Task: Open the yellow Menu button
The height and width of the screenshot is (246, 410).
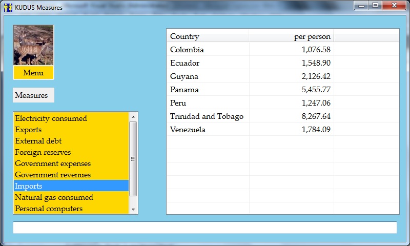Action: 33,73
